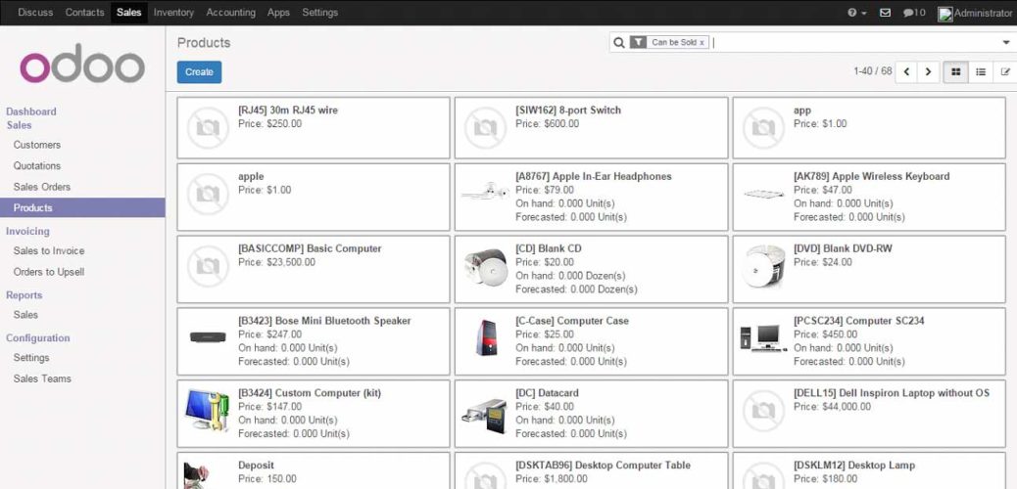1017x489 pixels.
Task: Click the Datacard product image
Action: (485, 416)
